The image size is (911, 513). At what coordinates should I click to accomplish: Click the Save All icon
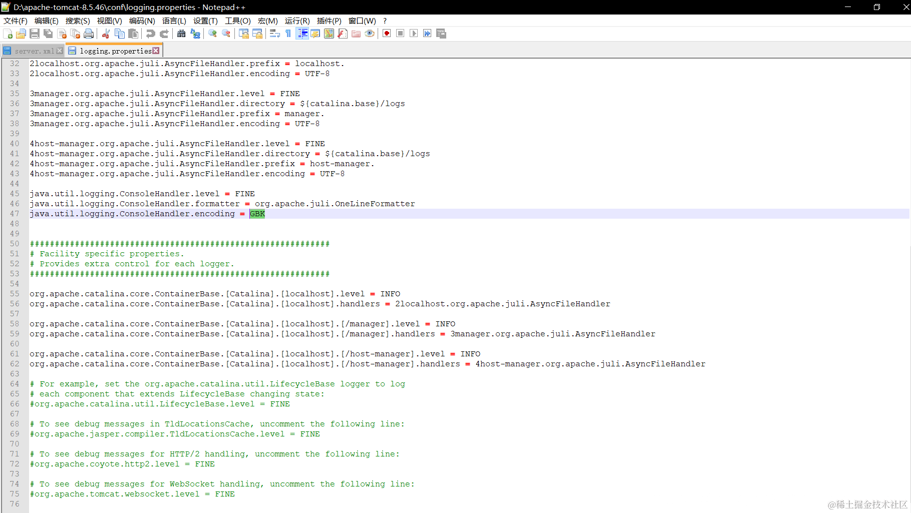48,34
